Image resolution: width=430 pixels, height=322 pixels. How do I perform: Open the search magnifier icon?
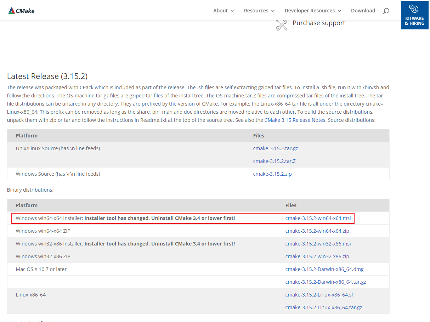pyautogui.click(x=386, y=11)
